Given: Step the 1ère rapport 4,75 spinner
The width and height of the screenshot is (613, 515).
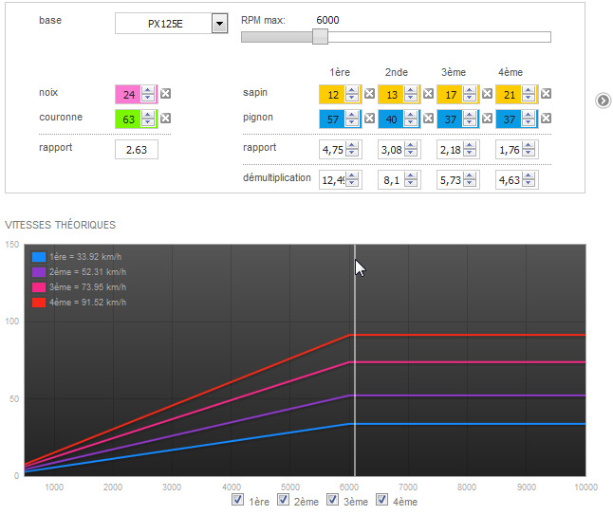Looking at the screenshot, I should point(352,149).
